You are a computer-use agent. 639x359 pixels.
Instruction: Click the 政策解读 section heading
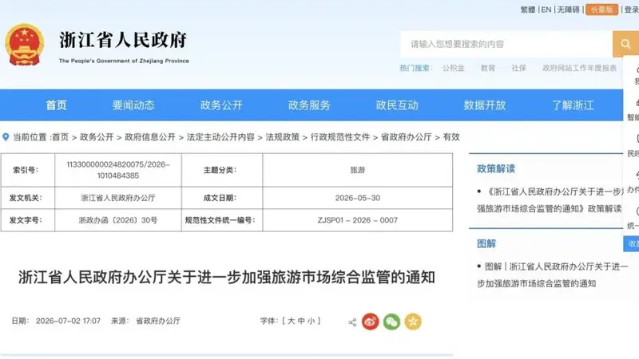click(x=496, y=169)
